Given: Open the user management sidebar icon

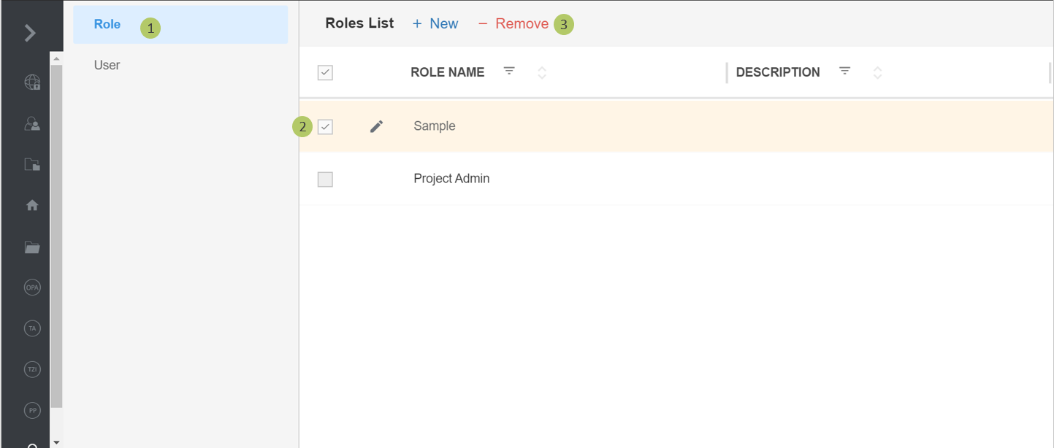Looking at the screenshot, I should [x=32, y=124].
